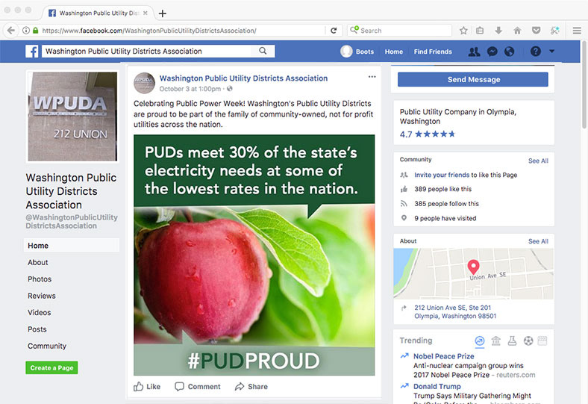Click the post author's small avatar
This screenshot has height=404, width=588.
coord(144,83)
